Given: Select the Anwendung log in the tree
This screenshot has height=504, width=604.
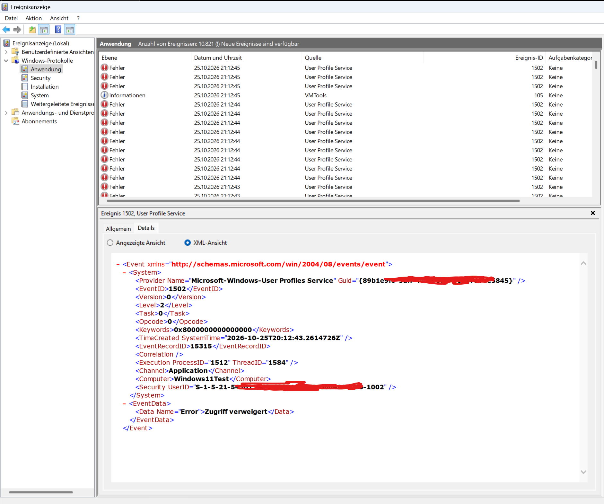Looking at the screenshot, I should 42,69.
